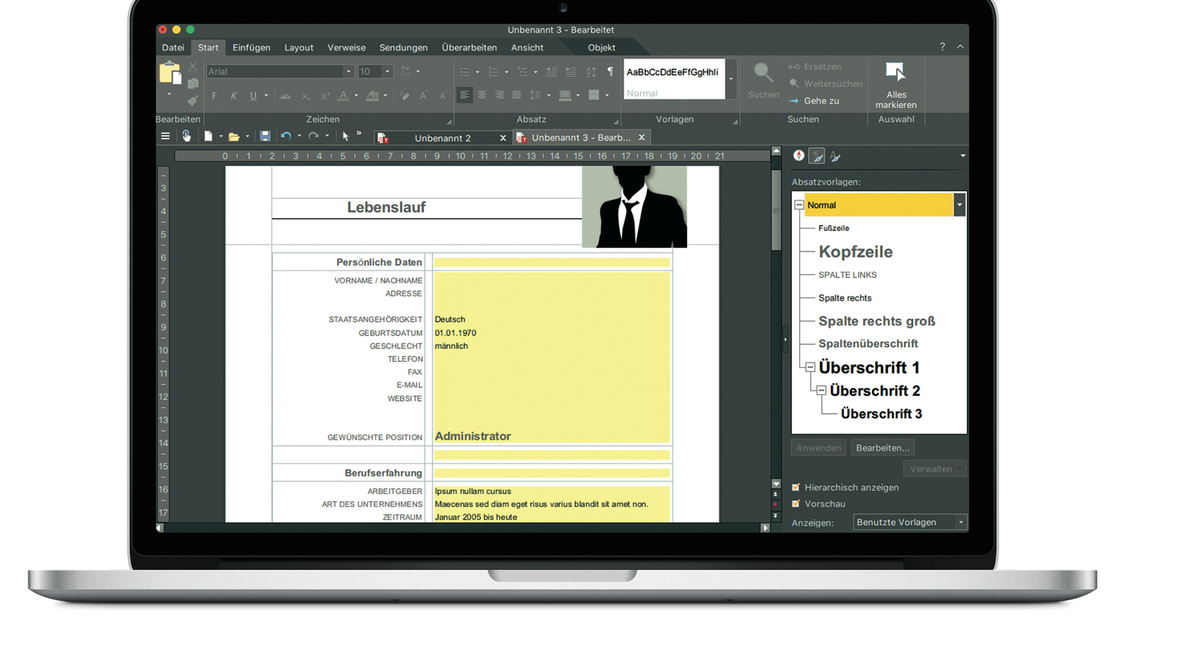Image resolution: width=1185 pixels, height=652 pixels.
Task: Collapse the Überschrift 1 tree node
Action: click(x=810, y=368)
